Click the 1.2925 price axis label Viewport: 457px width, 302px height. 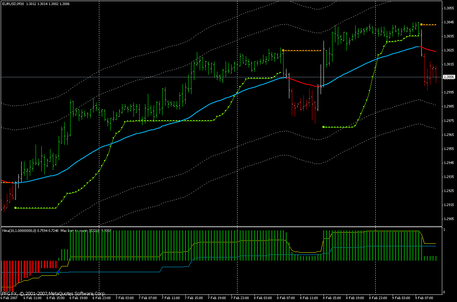coord(448,191)
